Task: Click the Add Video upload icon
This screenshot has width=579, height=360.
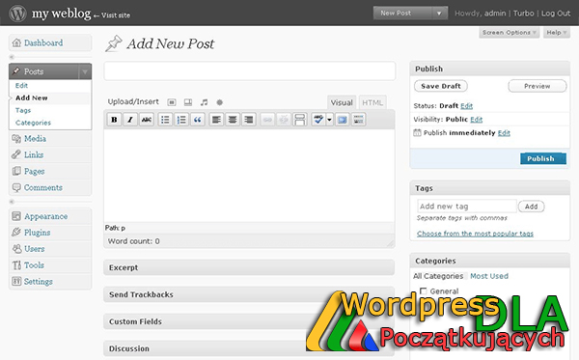Action: pos(188,102)
